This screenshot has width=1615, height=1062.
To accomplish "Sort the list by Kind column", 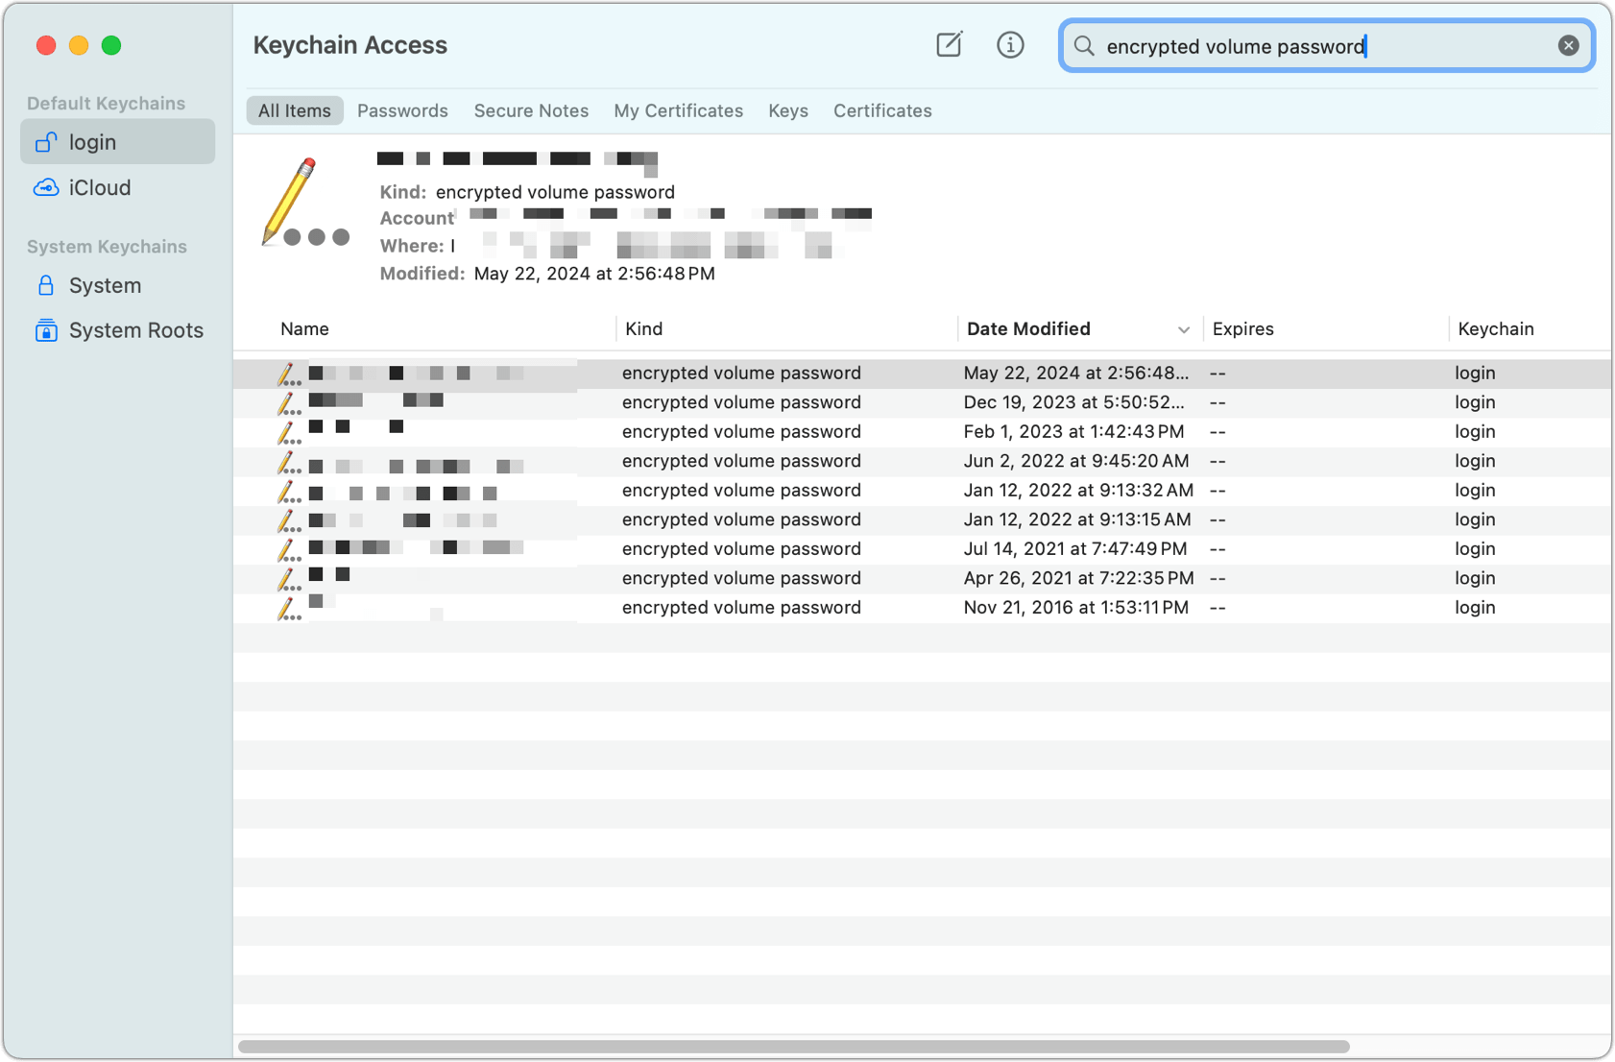I will click(x=643, y=329).
